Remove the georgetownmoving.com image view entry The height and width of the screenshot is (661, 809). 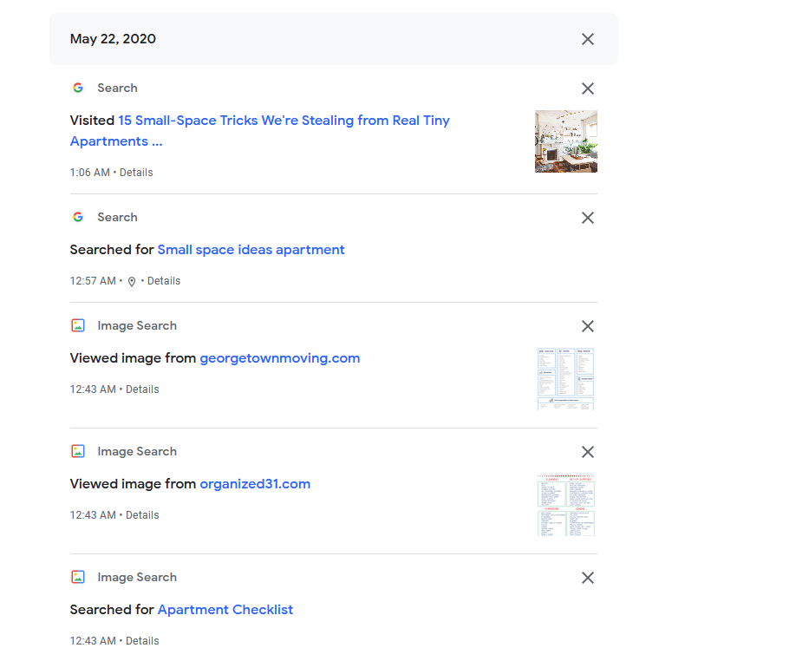[x=587, y=326]
